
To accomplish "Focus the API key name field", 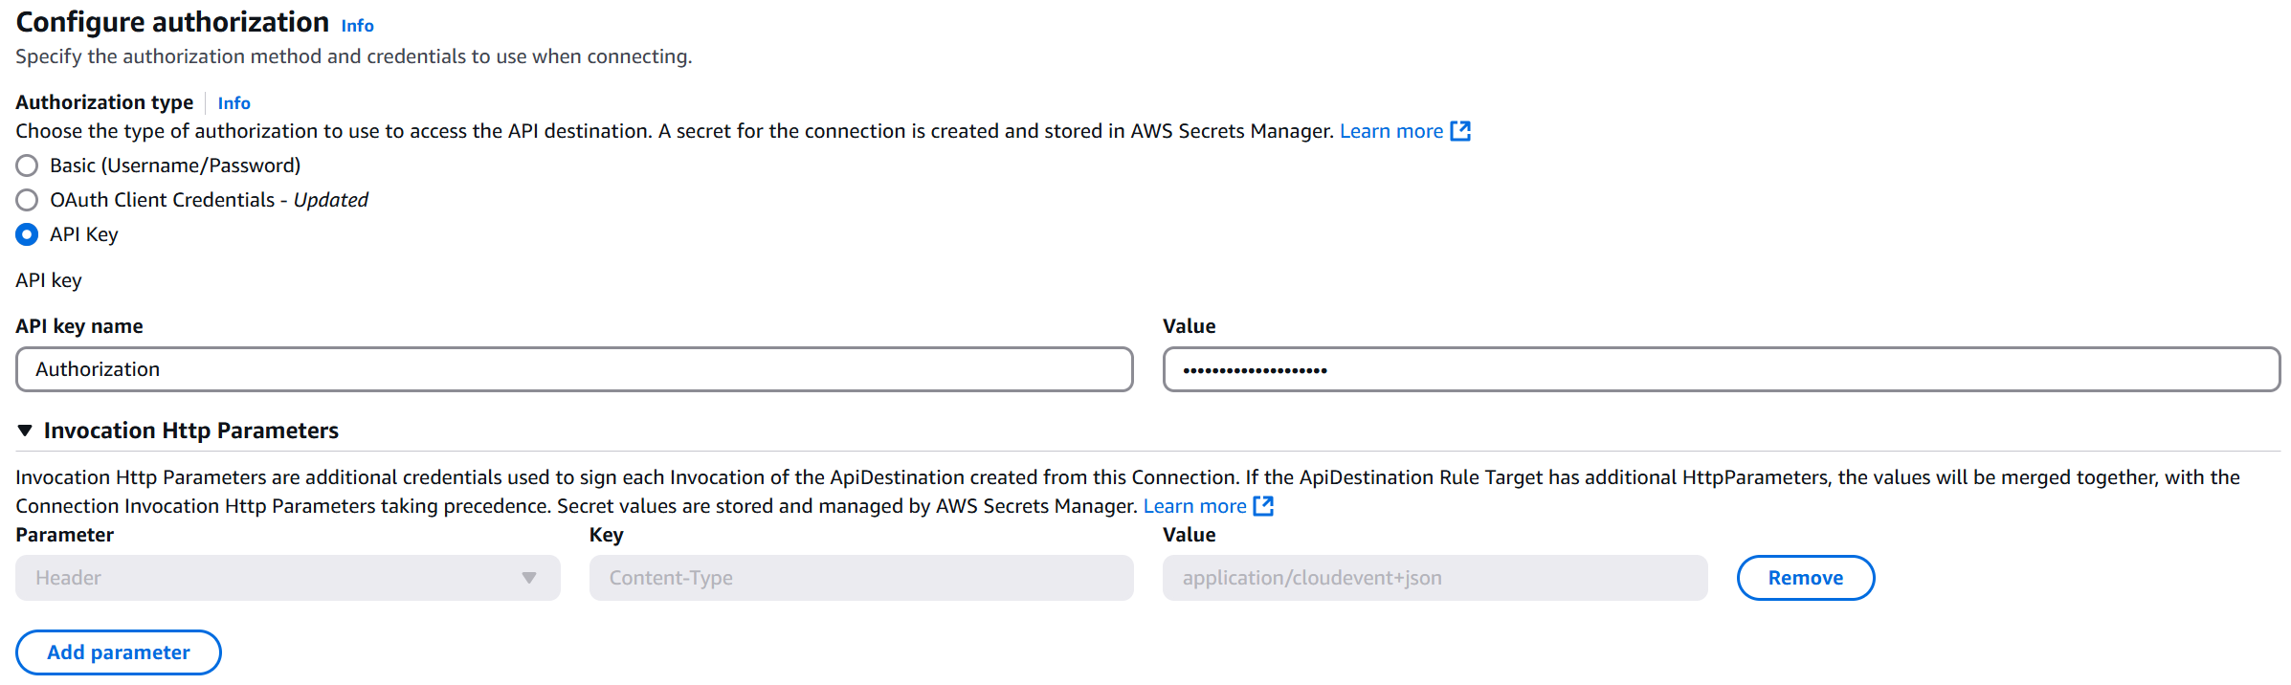I will 574,369.
